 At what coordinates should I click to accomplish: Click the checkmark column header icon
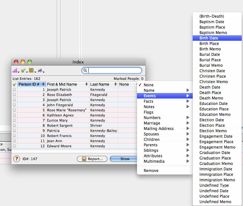14,84
